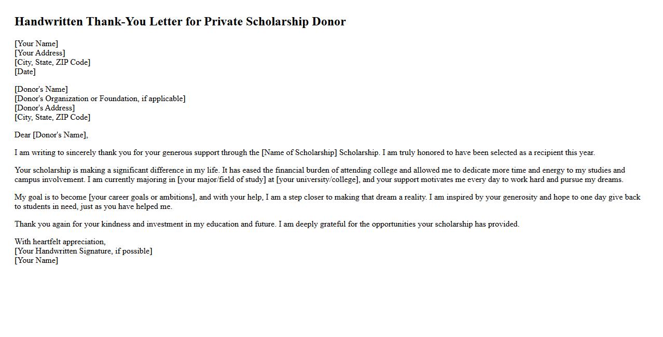Click the [Donor's Name] address line
Image resolution: width=663 pixels, height=337 pixels.
(41, 89)
